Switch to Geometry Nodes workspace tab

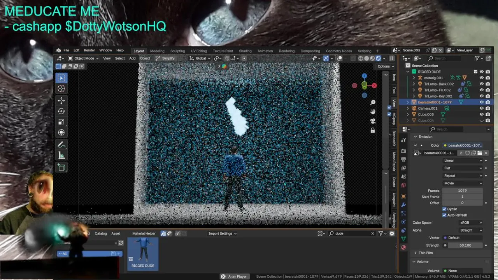(x=338, y=51)
